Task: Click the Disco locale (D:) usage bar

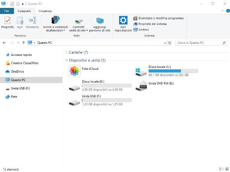Action: point(107,86)
